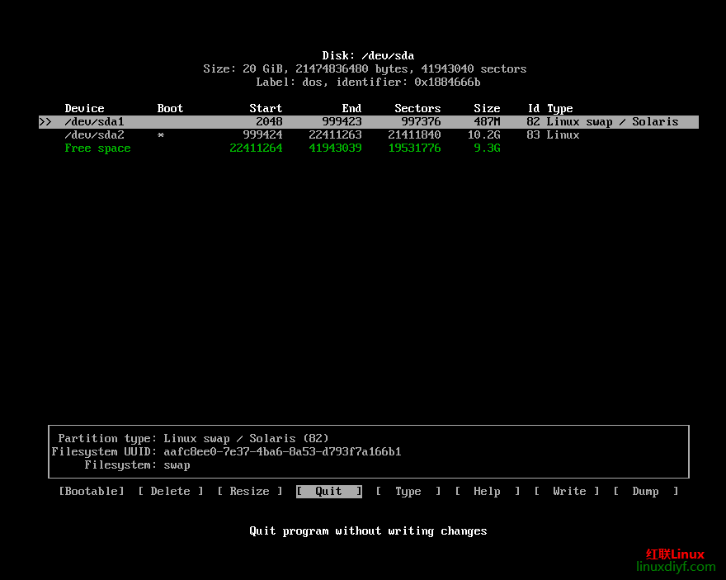Click the 9.3G free space size
The height and width of the screenshot is (580, 726).
click(487, 148)
